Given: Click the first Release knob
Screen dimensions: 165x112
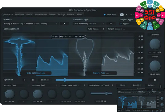Looking at the screenshot, I should 38,94.
